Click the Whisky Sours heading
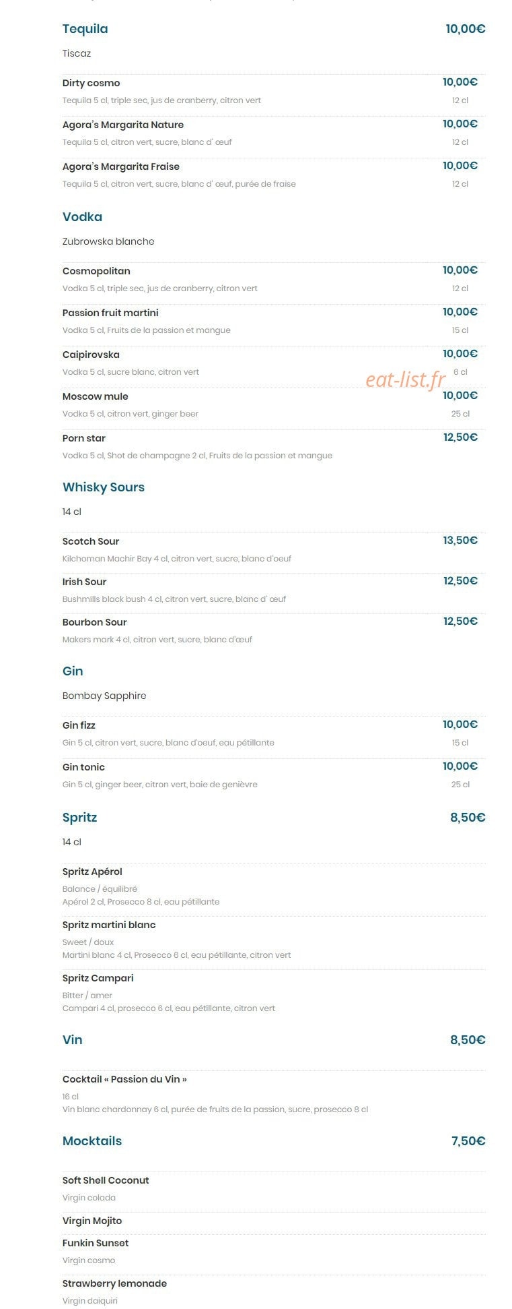The width and height of the screenshot is (512, 1309). pyautogui.click(x=104, y=487)
